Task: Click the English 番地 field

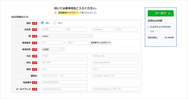Action: (x=115, y=69)
